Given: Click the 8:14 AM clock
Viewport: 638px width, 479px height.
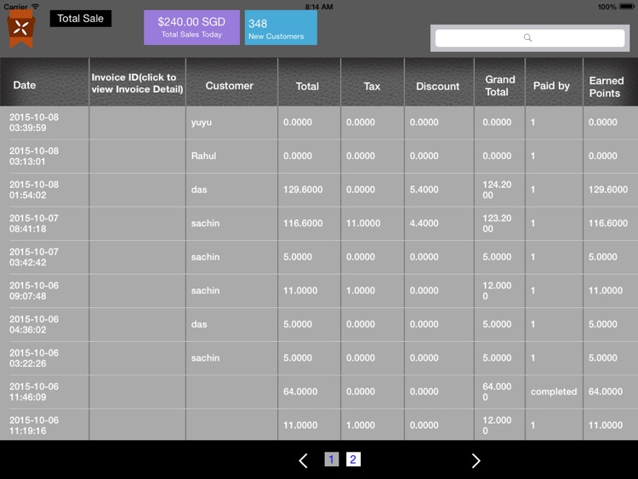Looking at the screenshot, I should tap(319, 7).
